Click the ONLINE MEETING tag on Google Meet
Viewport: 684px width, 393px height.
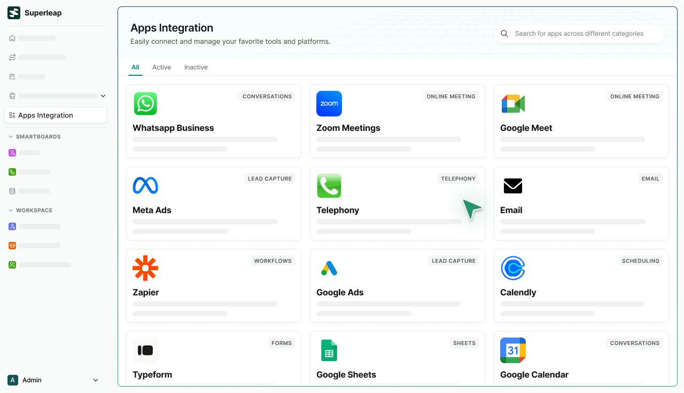pos(635,97)
